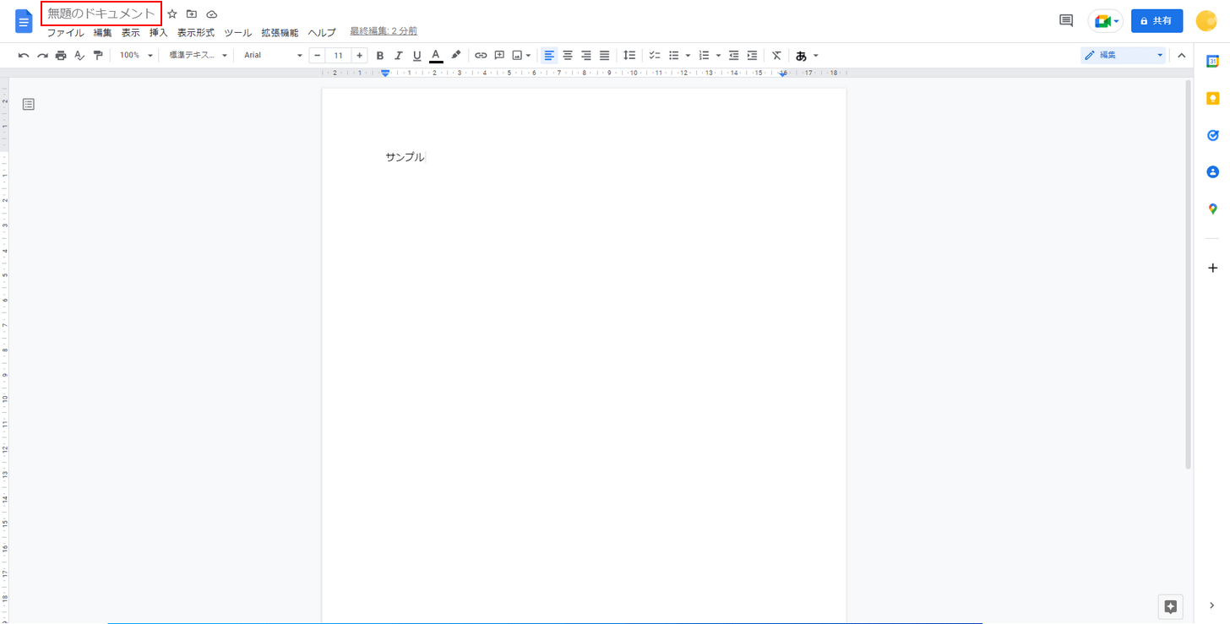Get add-ons with the plus icon

click(1212, 268)
